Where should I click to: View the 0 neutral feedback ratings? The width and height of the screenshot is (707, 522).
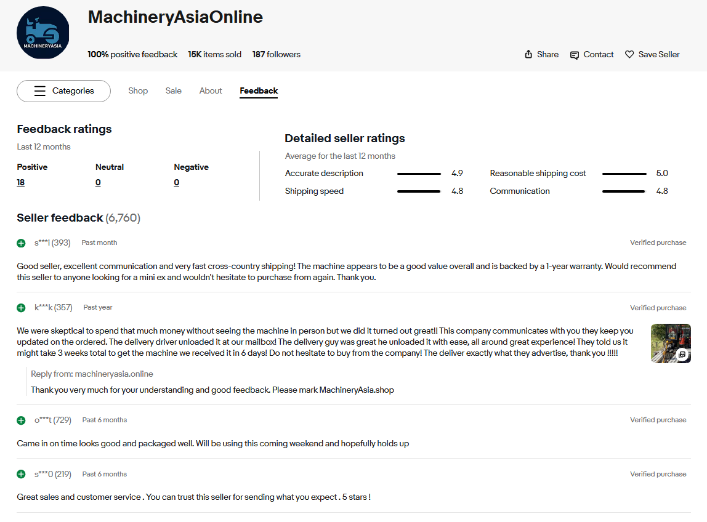click(x=99, y=183)
